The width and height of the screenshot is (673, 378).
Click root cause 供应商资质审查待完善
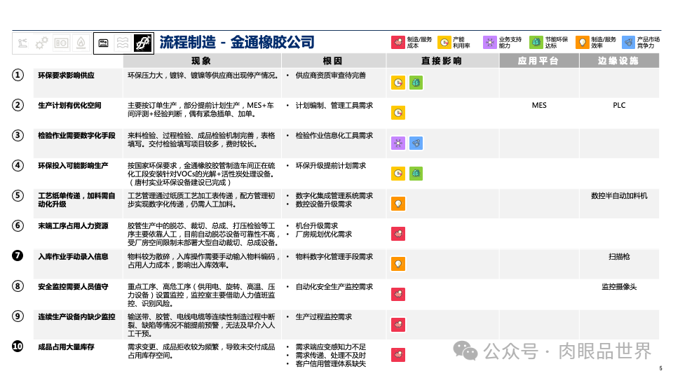pos(330,76)
